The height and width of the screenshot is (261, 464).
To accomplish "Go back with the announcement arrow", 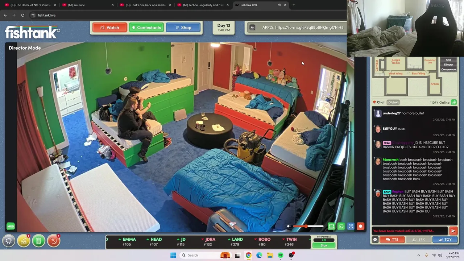I will (252, 28).
